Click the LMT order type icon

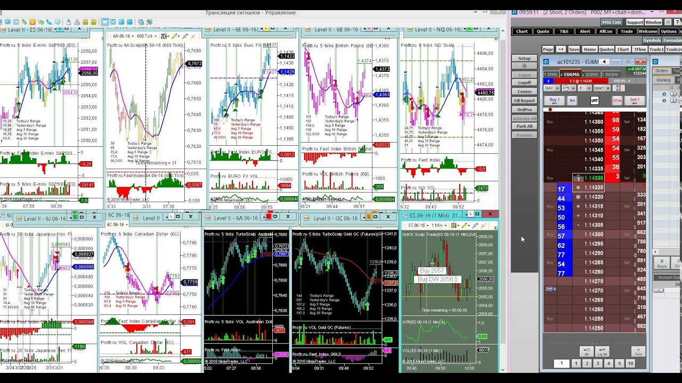click(595, 101)
